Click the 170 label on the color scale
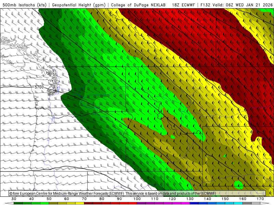The height and width of the screenshot is (205, 274). point(260,199)
